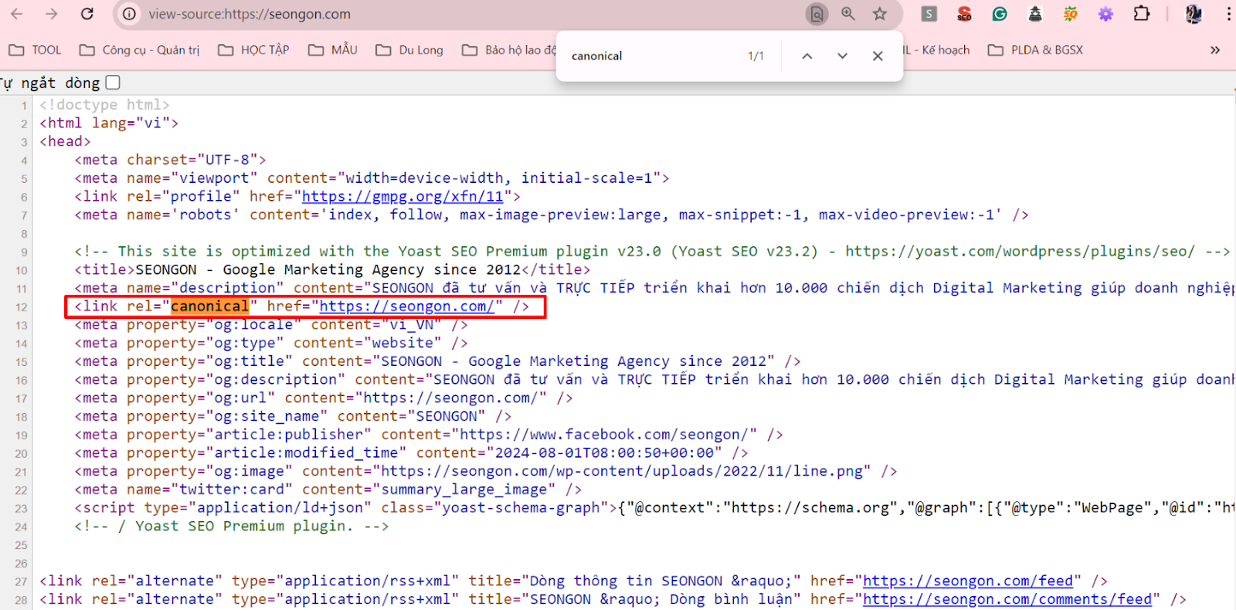Open the Kế hoạch bookmark folder
The width and height of the screenshot is (1236, 610).
coord(936,50)
